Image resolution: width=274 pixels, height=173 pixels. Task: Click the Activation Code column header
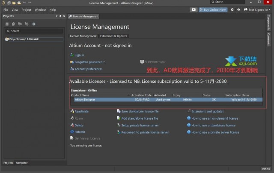coord(141,95)
